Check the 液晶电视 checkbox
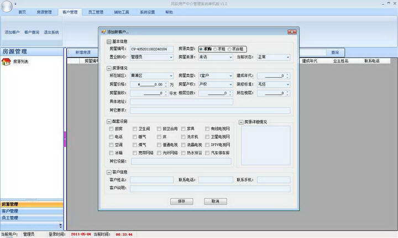 [184, 145]
